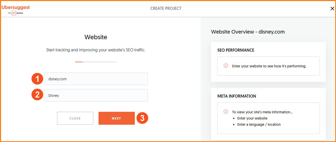336x142 pixels.
Task: Click the Website step heading
Action: tap(96, 37)
